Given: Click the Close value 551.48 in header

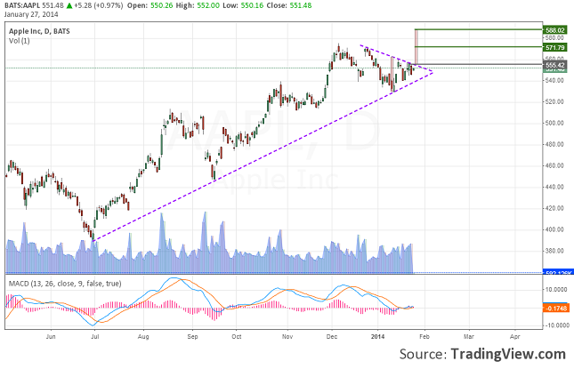Looking at the screenshot, I should [x=301, y=6].
